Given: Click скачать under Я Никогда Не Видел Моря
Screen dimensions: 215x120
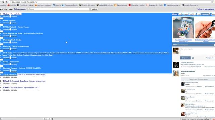Looking at the screenshot, I should click(x=14, y=77).
